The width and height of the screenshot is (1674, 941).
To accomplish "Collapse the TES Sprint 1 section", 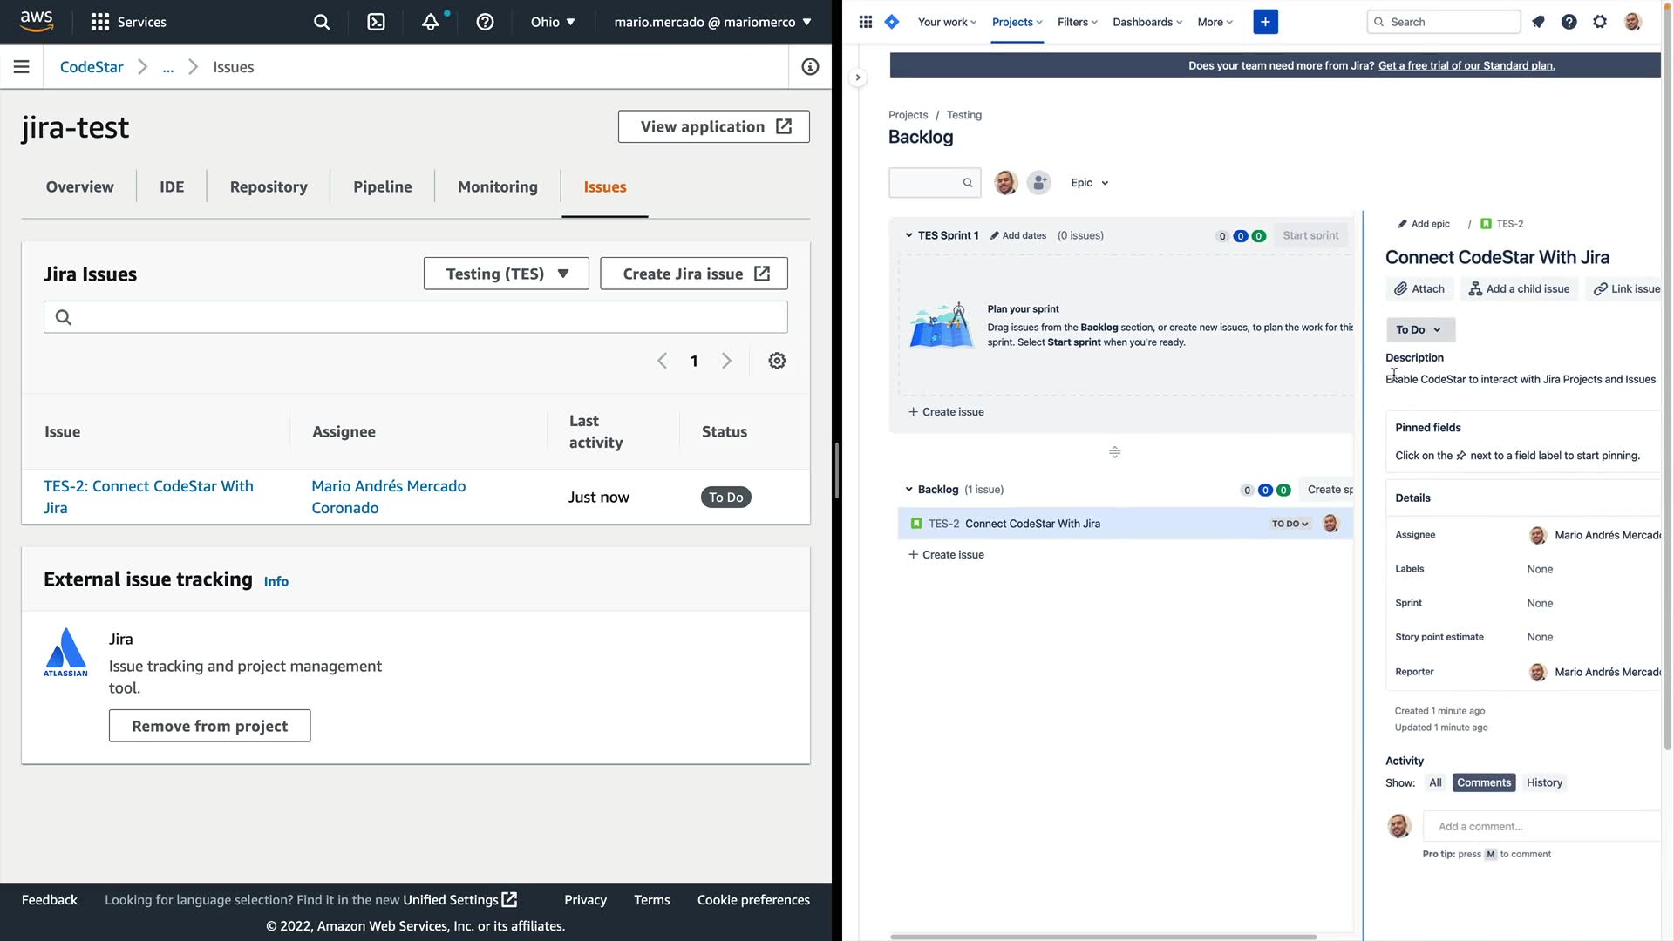I will [x=908, y=235].
